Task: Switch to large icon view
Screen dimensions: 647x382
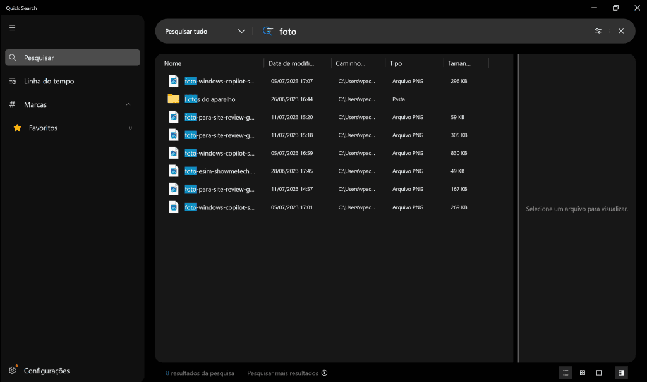Action: click(599, 373)
